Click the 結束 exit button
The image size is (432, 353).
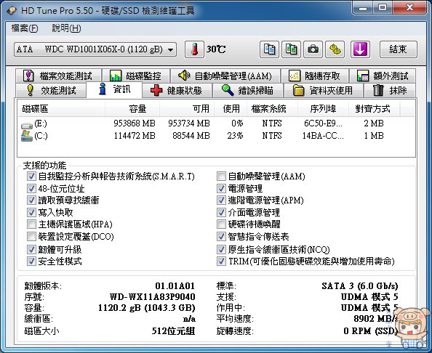coord(398,49)
